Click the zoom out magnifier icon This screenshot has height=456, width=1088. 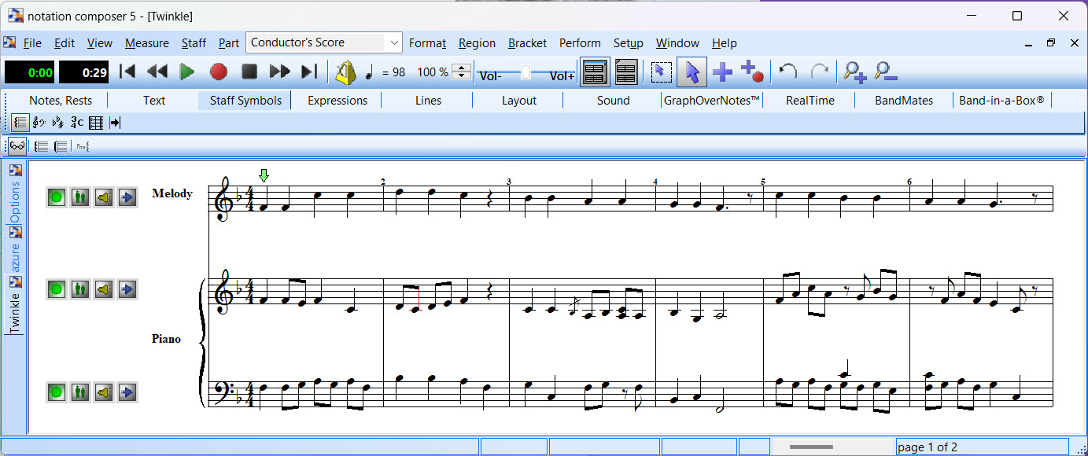point(886,72)
